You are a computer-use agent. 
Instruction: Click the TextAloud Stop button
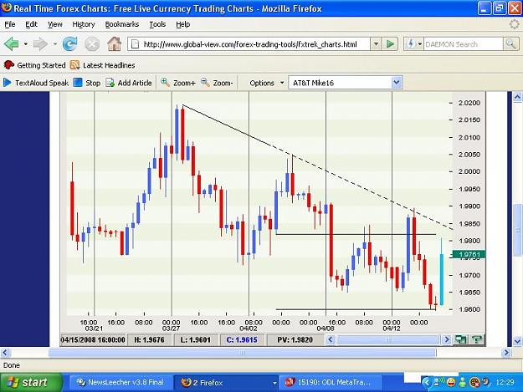[87, 83]
